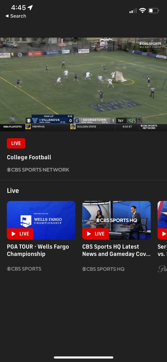Open PGA TOUR Wells Fargo Championship title

38,250
